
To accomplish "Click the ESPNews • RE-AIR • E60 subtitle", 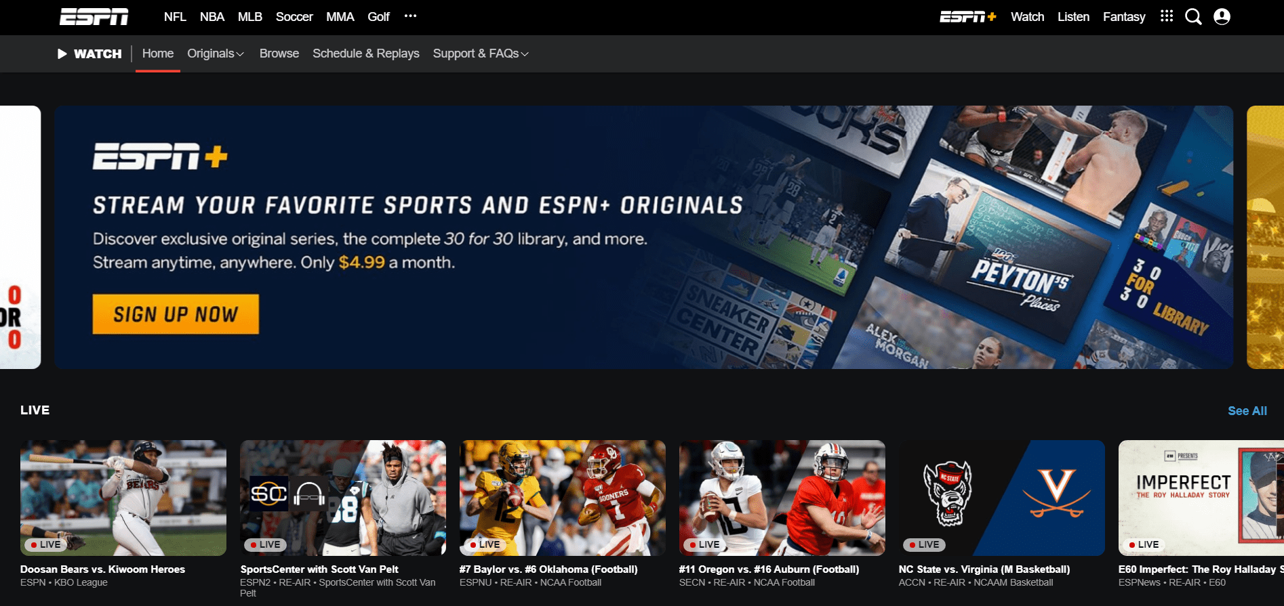I will pyautogui.click(x=1171, y=582).
